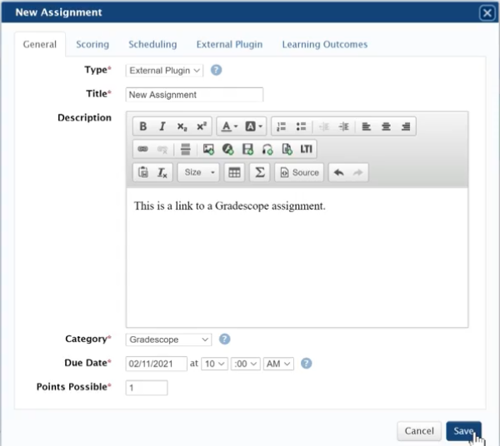500x446 pixels.
Task: Expand the Category dropdown set to Gradescope
Action: click(169, 339)
